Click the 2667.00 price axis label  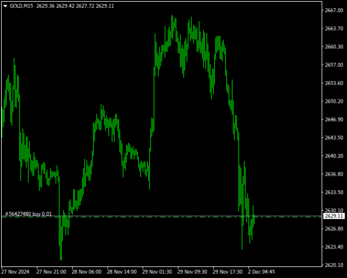coord(334,10)
